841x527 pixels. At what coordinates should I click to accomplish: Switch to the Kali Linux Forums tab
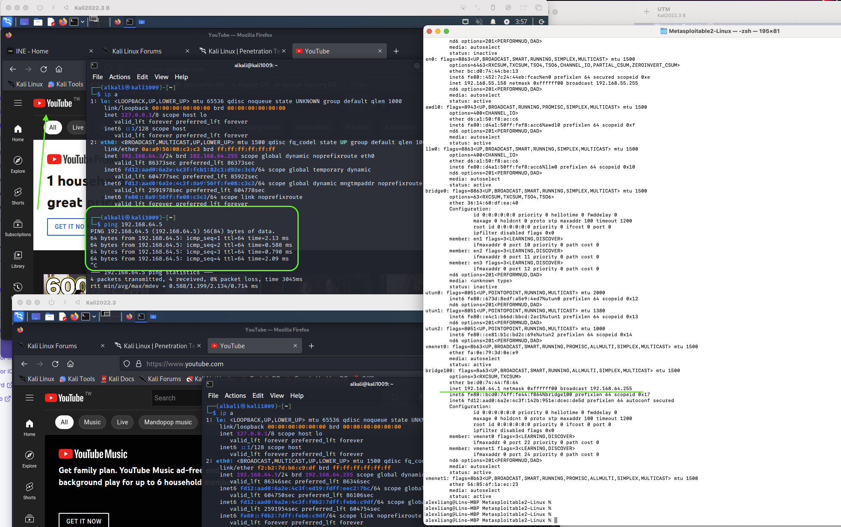137,51
